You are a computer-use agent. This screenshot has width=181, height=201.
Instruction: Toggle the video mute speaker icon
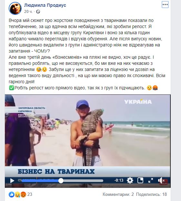161,180
